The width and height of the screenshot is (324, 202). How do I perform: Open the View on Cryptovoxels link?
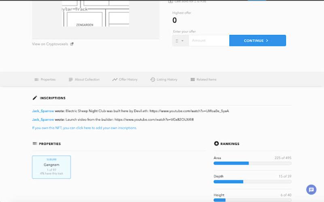coord(50,44)
